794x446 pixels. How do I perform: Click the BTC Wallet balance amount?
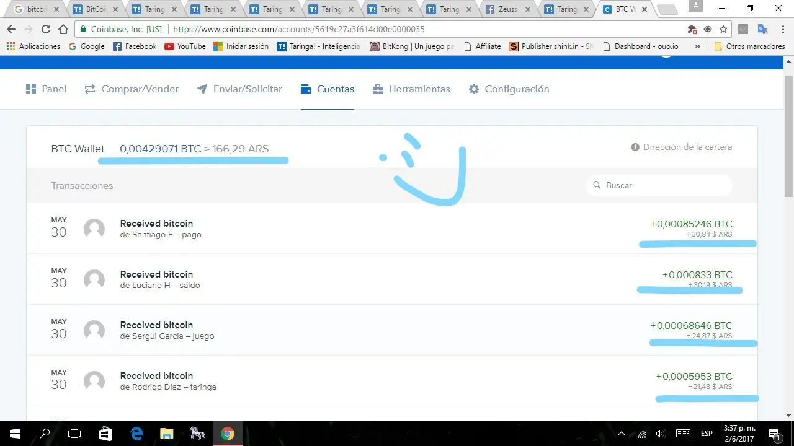[x=194, y=149]
